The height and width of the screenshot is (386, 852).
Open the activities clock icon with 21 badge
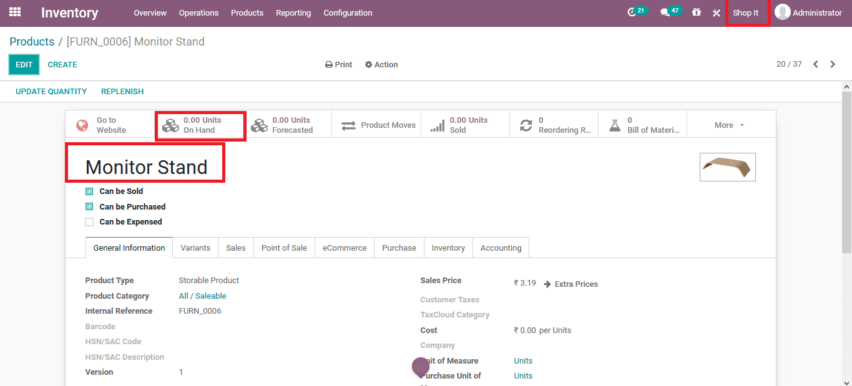(x=632, y=12)
